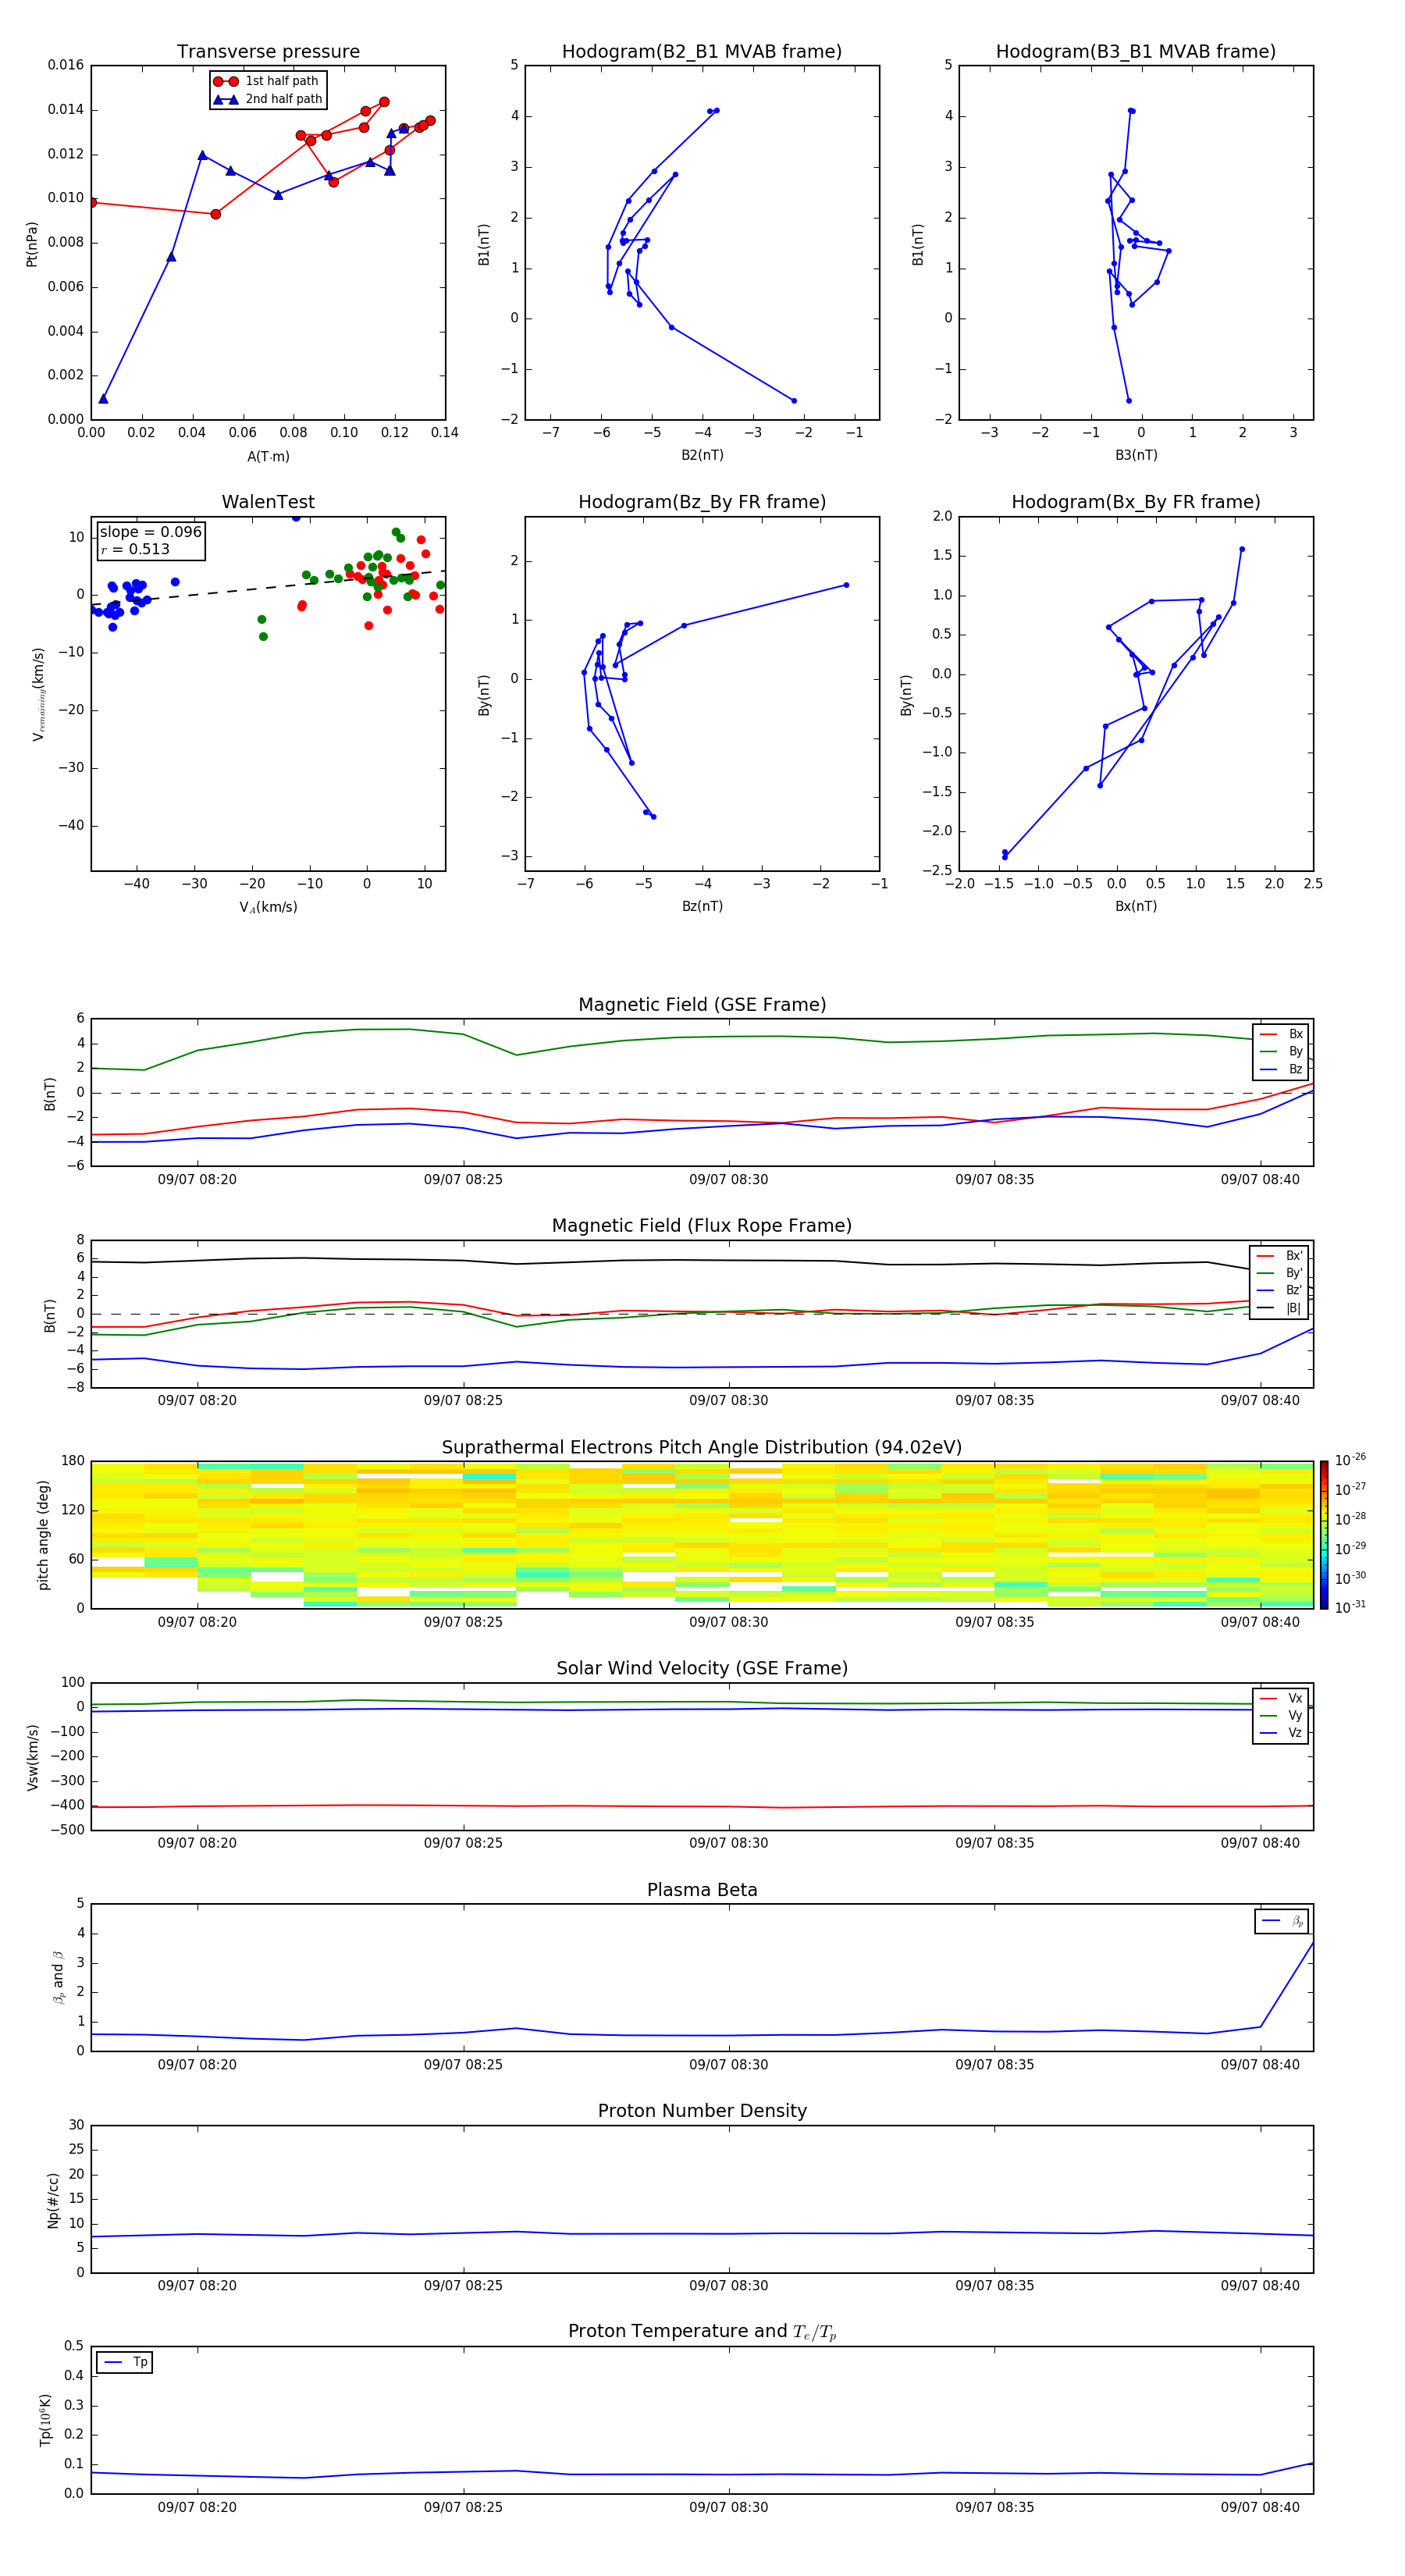Click the "Magnetic Field (GSE Frame)" title
The width and height of the screenshot is (1405, 2576).
(x=702, y=1005)
